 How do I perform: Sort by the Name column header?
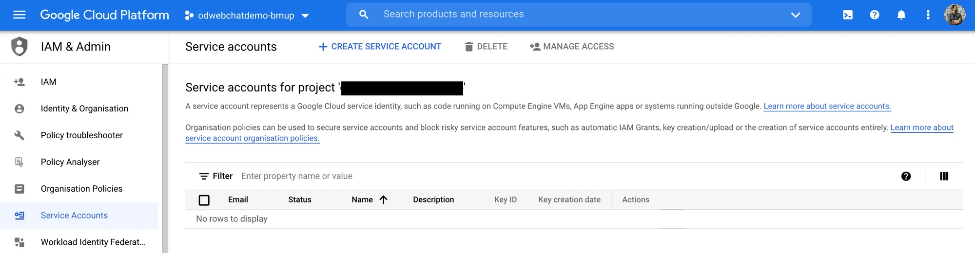[362, 199]
